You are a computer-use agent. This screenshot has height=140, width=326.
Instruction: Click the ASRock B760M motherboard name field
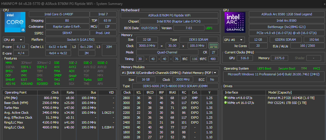click(169, 15)
